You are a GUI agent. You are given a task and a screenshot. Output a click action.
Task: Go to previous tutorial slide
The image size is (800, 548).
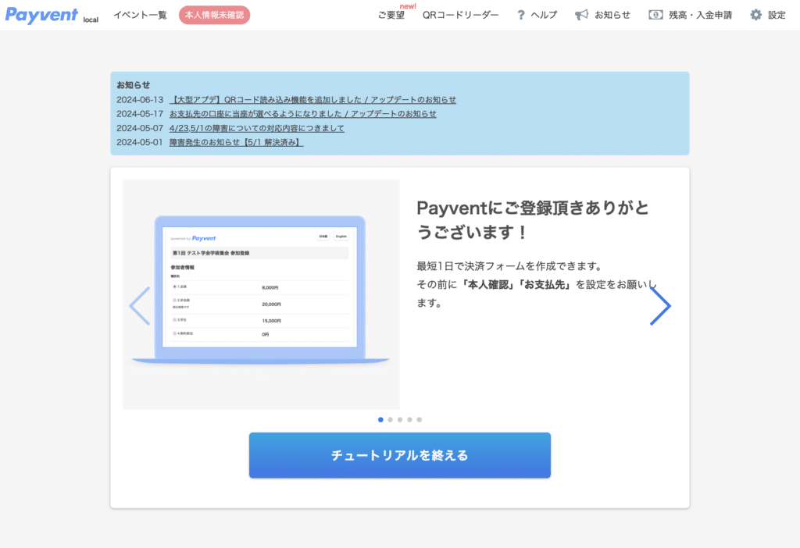[x=139, y=306]
